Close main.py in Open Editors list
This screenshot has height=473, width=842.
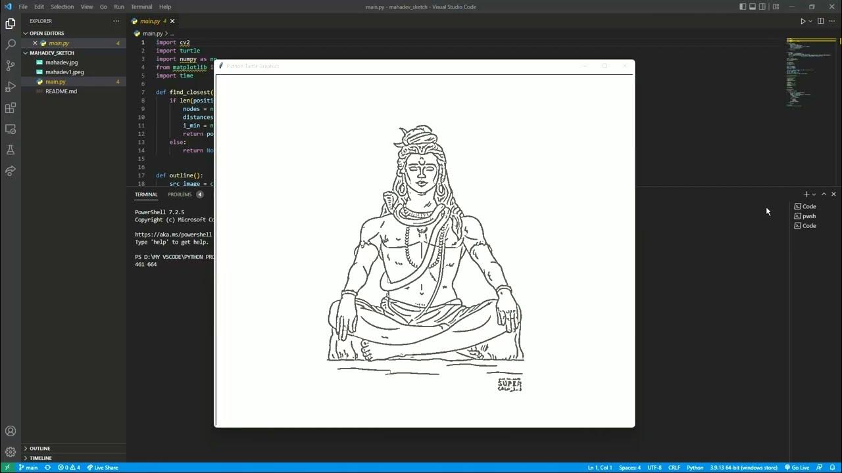35,43
